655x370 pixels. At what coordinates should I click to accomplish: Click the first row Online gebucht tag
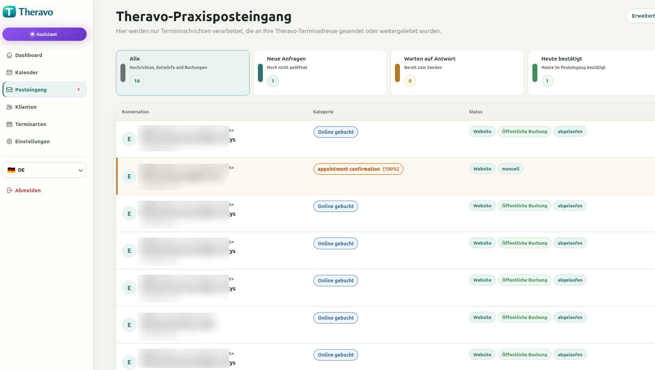pos(336,132)
